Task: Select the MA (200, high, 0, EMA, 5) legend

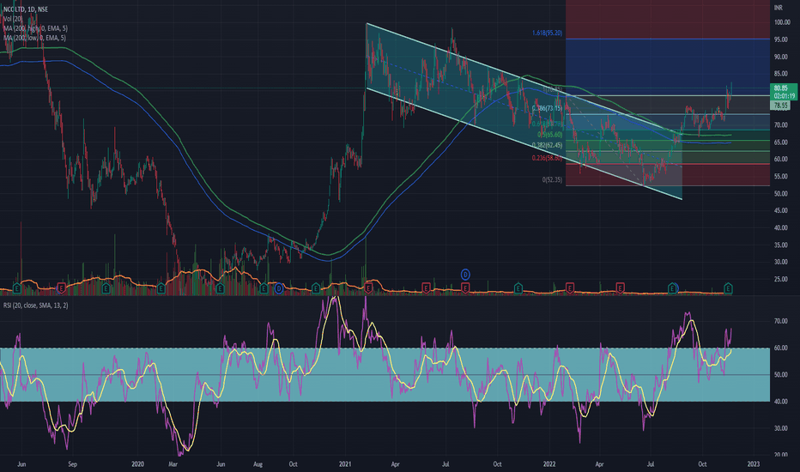Action: pyautogui.click(x=35, y=28)
